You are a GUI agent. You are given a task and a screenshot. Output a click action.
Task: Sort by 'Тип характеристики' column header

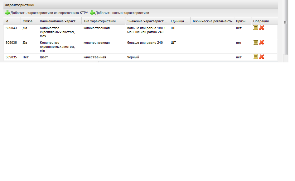103,21
